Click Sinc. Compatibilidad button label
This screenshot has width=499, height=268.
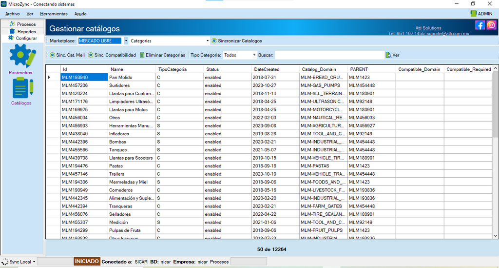[x=115, y=55]
